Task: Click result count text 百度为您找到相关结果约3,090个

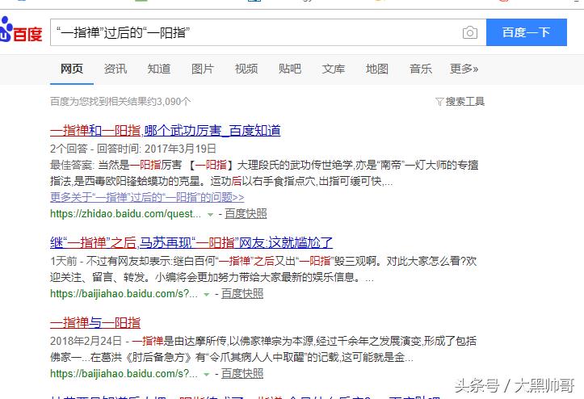Action: click(x=120, y=102)
